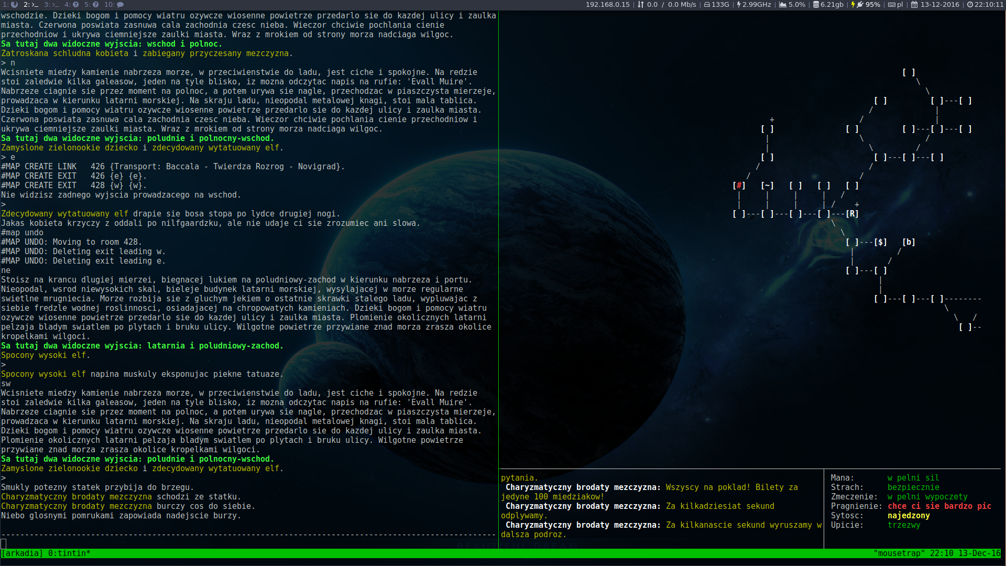Click the CPU frequency bolt icon
Viewport: 1006px width, 566px height.
click(x=739, y=5)
